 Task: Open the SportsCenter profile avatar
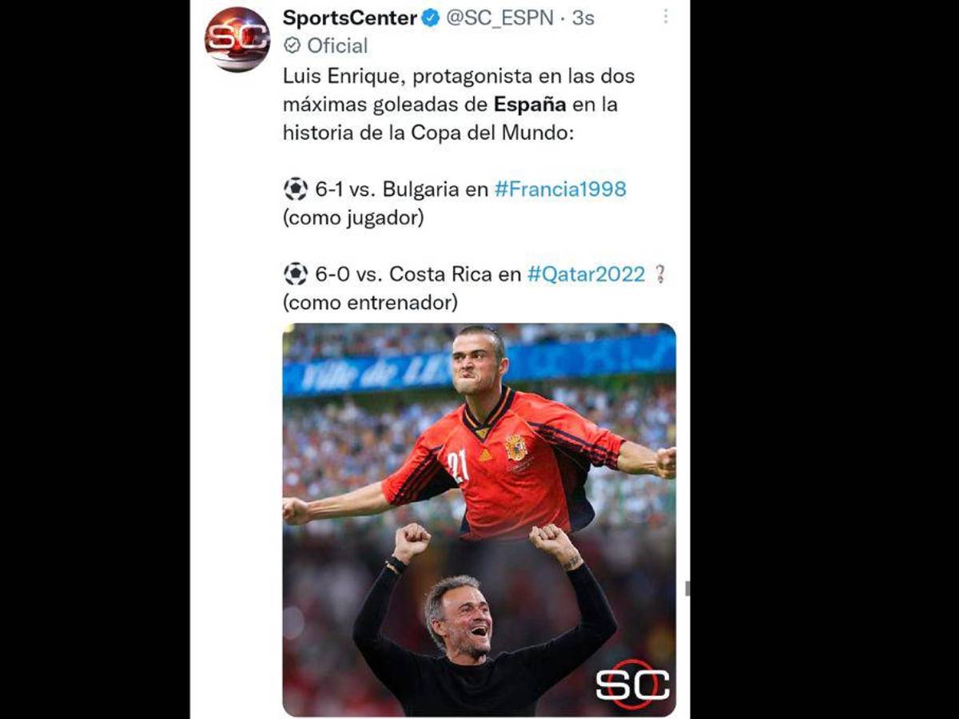(237, 39)
